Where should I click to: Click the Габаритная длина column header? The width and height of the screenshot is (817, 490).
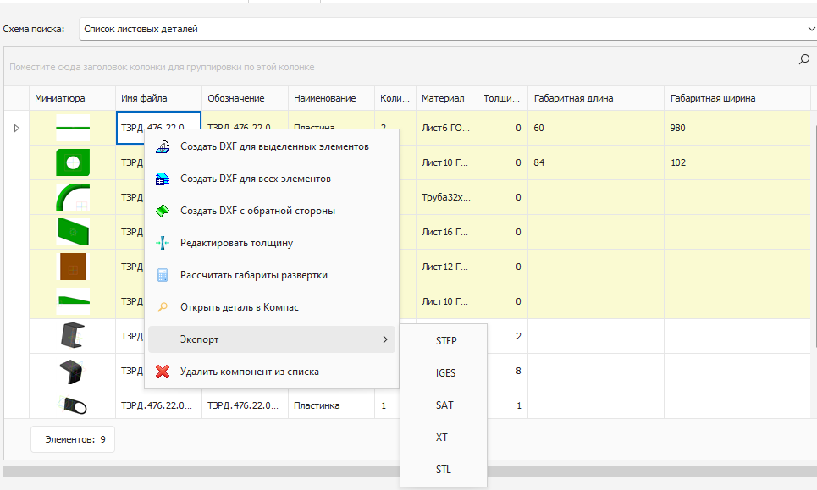pyautogui.click(x=573, y=98)
